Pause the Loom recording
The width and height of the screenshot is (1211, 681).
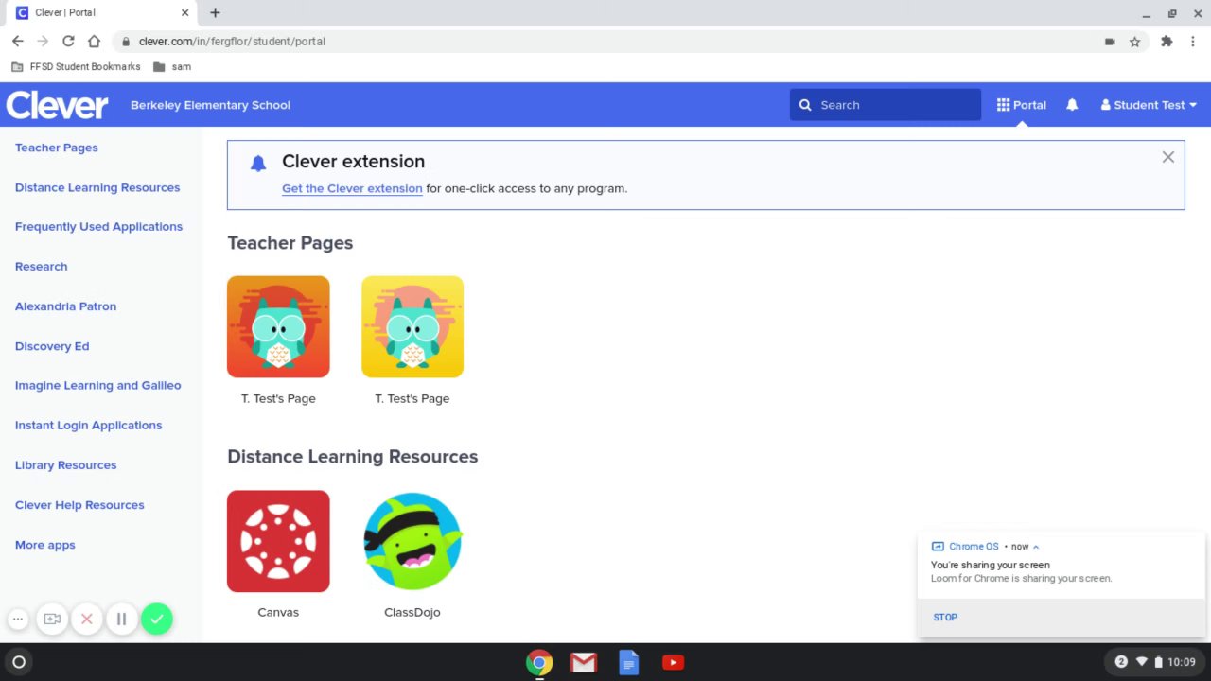click(x=121, y=620)
